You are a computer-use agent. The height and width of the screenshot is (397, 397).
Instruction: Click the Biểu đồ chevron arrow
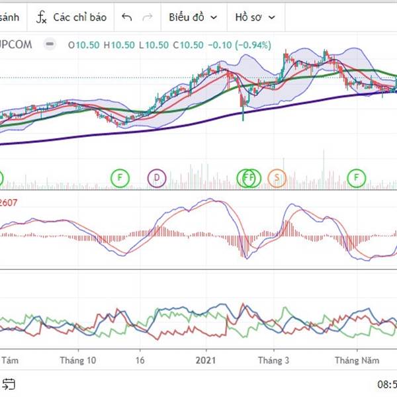click(214, 17)
